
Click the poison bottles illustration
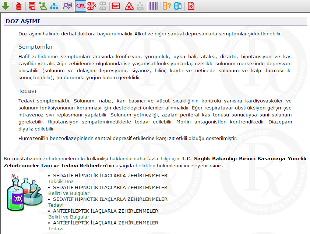point(25,192)
